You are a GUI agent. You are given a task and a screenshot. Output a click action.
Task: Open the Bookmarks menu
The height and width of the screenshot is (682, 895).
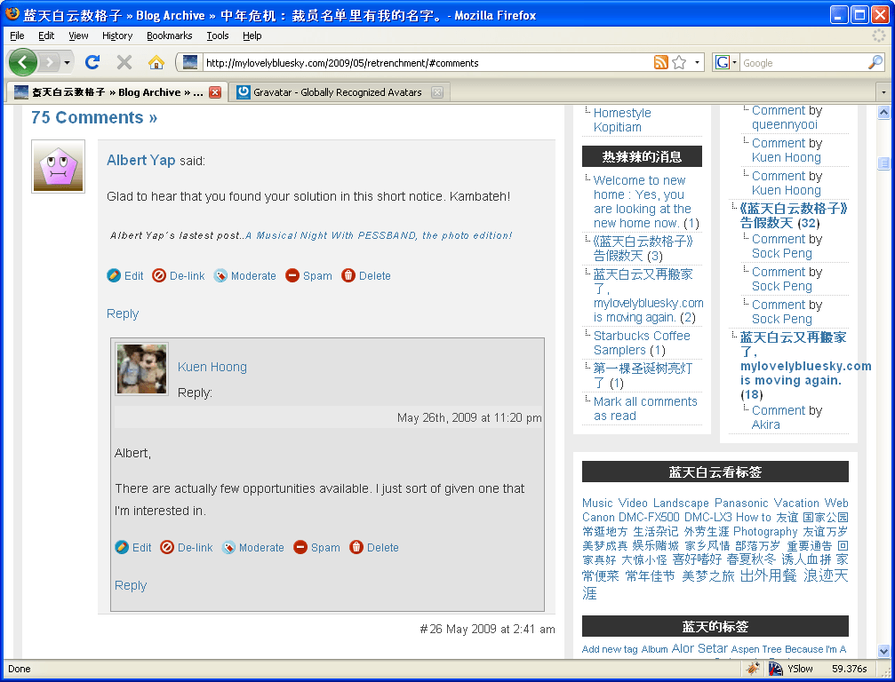pos(169,36)
